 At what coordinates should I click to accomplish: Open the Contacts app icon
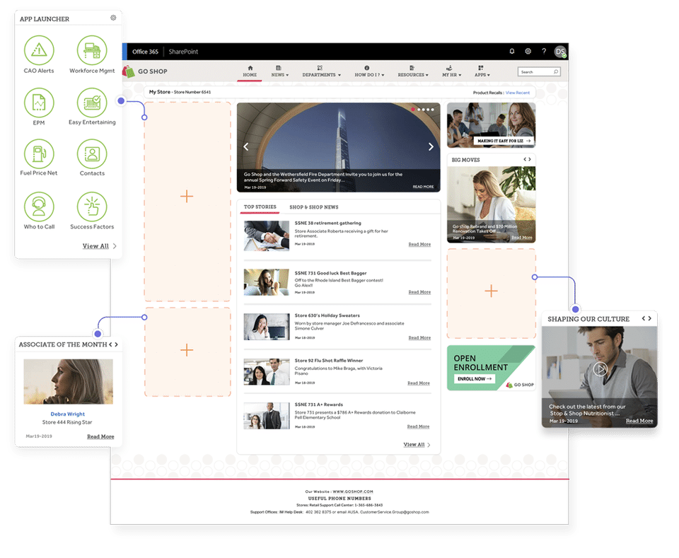click(92, 153)
